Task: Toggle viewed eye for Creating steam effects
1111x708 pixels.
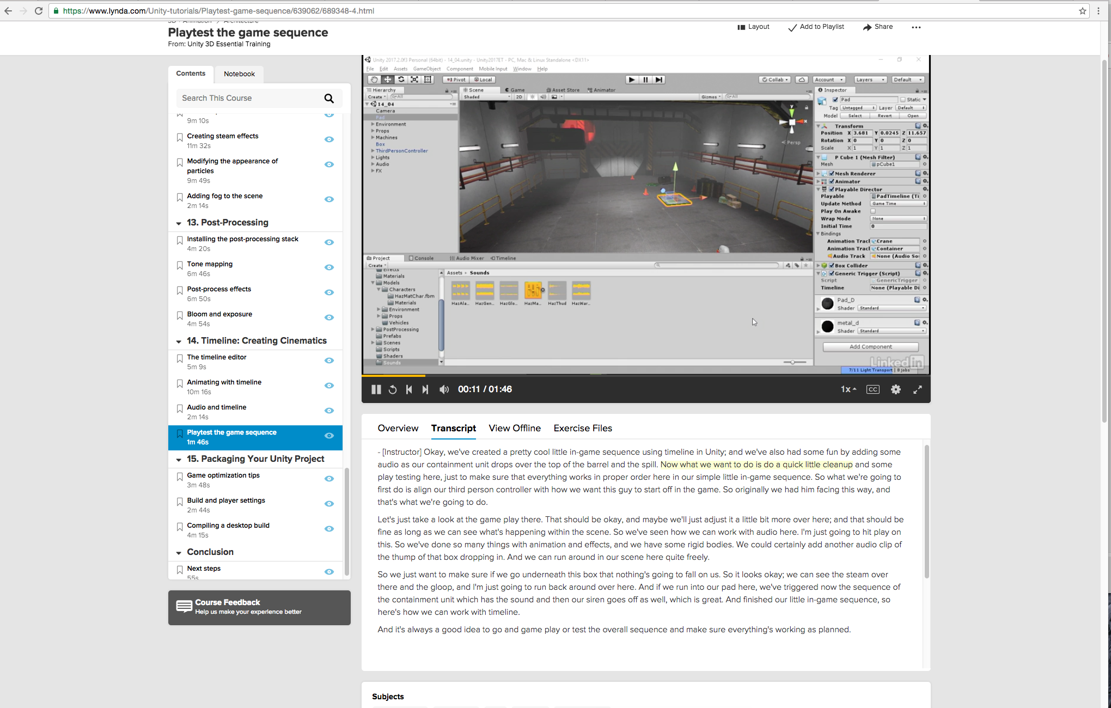Action: [x=329, y=139]
